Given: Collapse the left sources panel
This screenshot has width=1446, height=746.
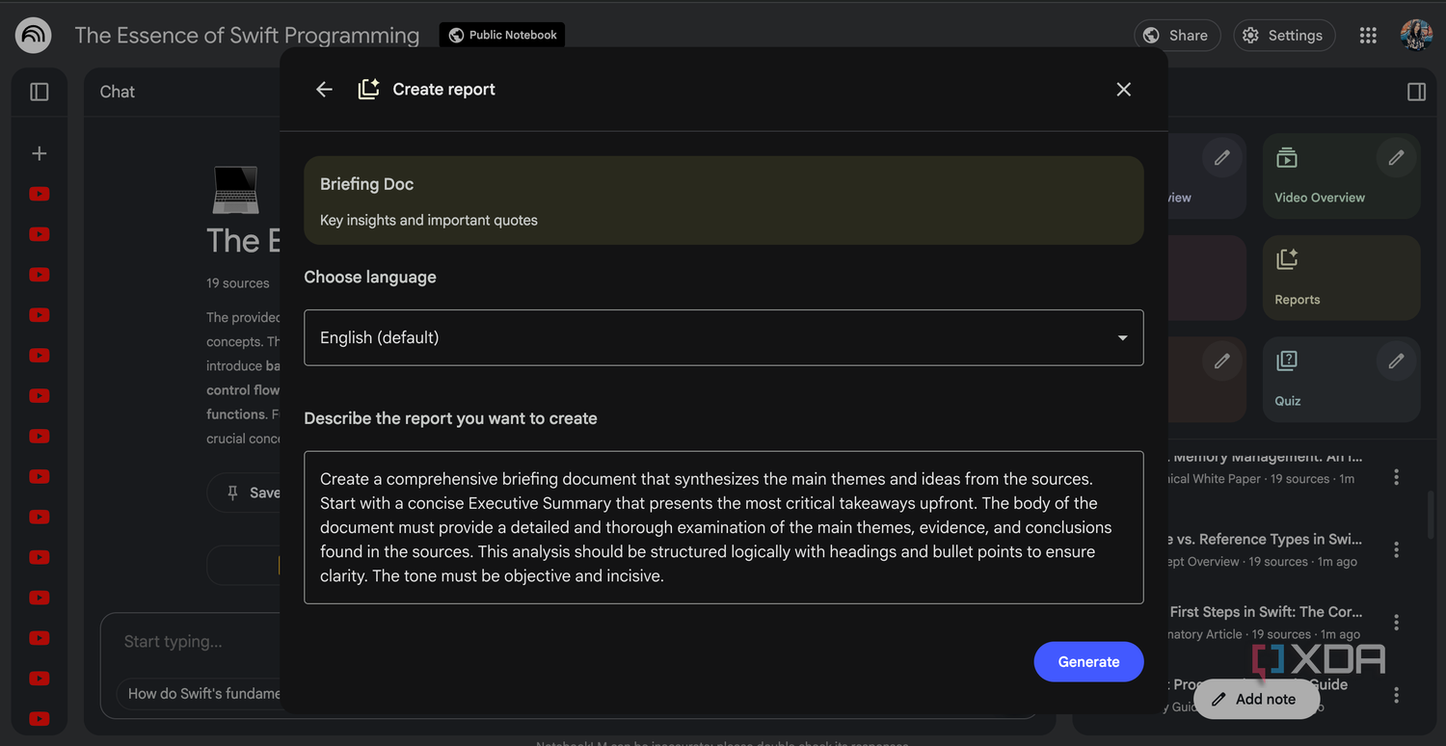Looking at the screenshot, I should [40, 92].
